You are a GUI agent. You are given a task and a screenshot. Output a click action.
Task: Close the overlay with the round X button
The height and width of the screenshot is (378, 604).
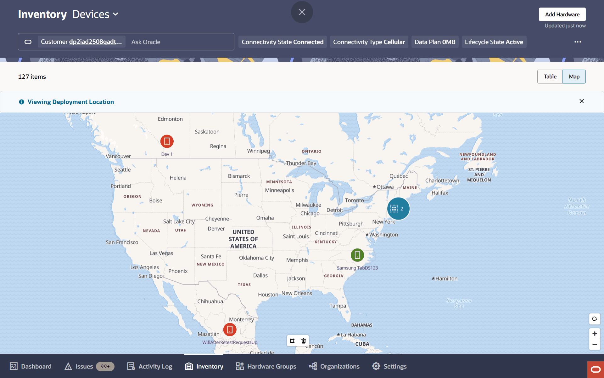pyautogui.click(x=302, y=12)
